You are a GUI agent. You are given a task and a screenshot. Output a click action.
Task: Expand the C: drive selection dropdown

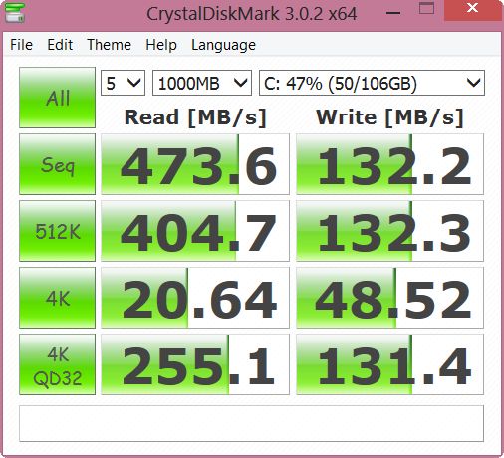372,83
